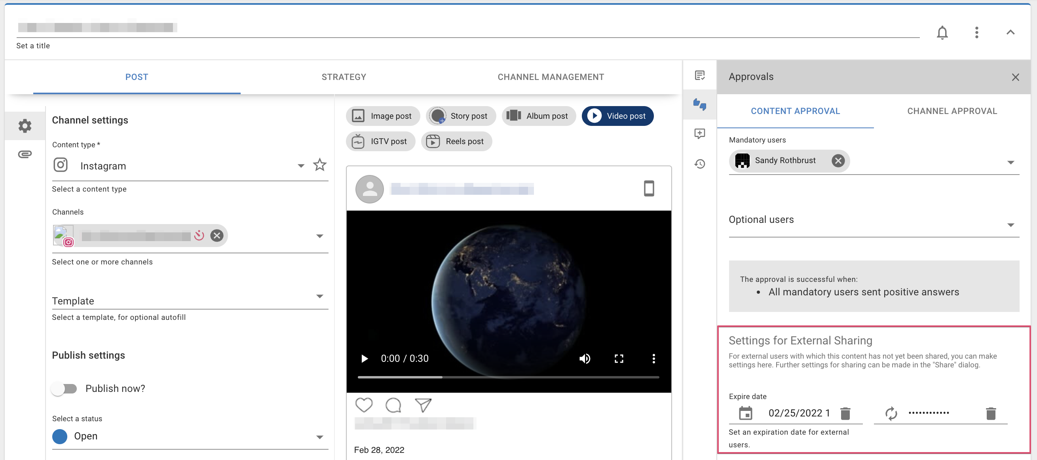1037x460 pixels.
Task: Click the post title field
Action: [x=468, y=27]
